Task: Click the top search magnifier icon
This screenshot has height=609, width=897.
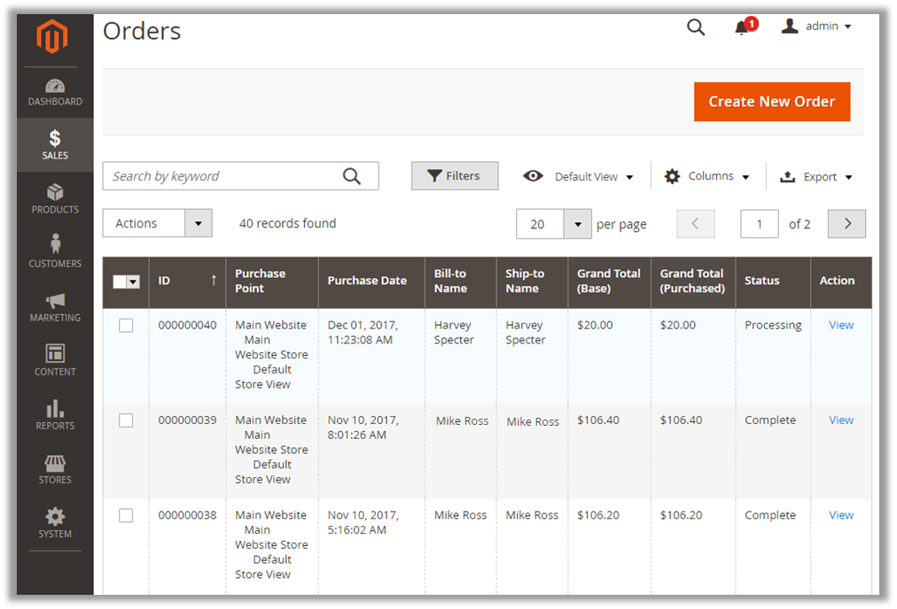Action: pyautogui.click(x=696, y=27)
